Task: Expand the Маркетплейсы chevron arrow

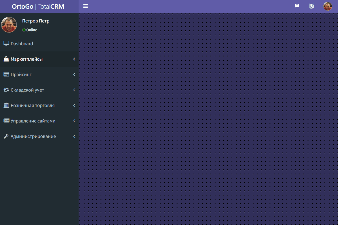Action: (74, 59)
